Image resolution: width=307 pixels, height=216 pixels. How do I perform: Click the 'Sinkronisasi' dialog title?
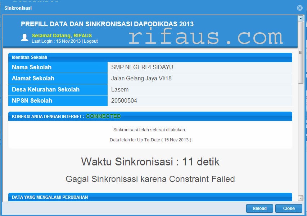(18, 8)
